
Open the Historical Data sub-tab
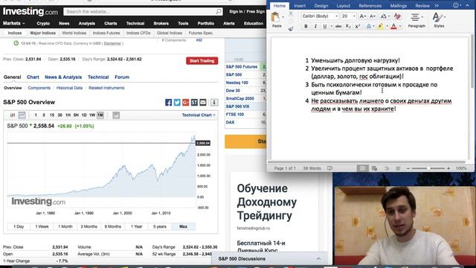coord(69,88)
